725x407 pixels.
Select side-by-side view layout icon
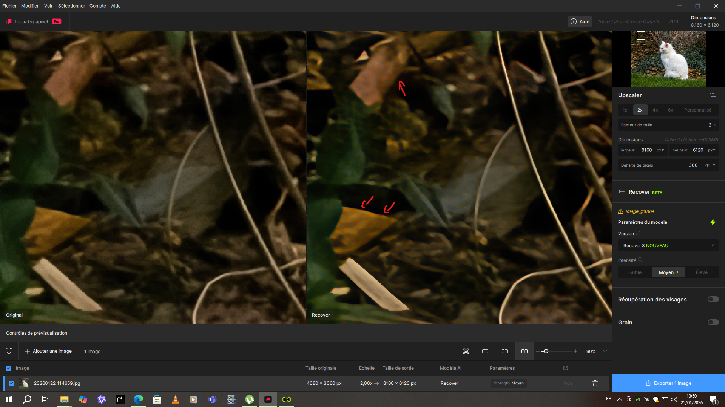[524, 351]
